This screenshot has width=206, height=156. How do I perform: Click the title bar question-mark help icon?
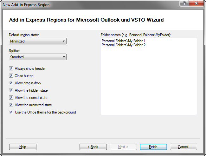click(183, 3)
